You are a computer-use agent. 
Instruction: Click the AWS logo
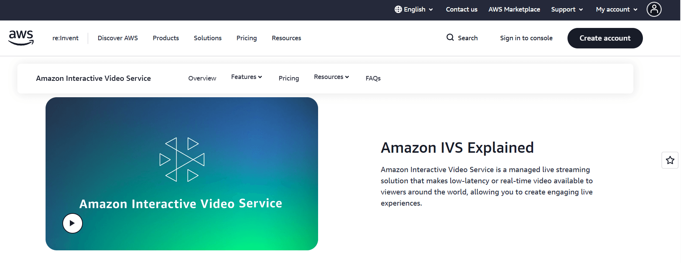click(21, 38)
